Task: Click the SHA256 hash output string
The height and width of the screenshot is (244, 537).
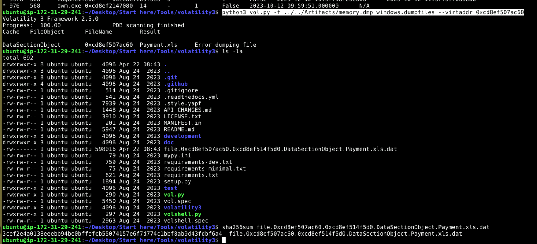Action: (112, 234)
